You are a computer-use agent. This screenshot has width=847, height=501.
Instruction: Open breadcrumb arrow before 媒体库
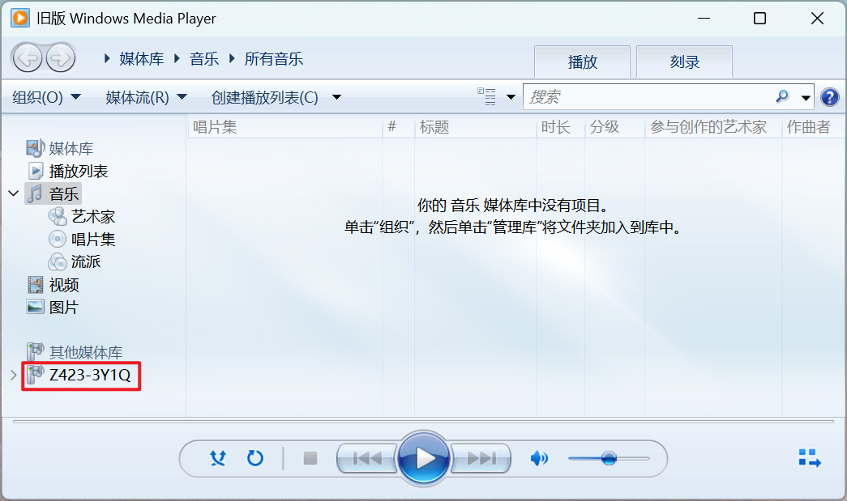coord(107,58)
